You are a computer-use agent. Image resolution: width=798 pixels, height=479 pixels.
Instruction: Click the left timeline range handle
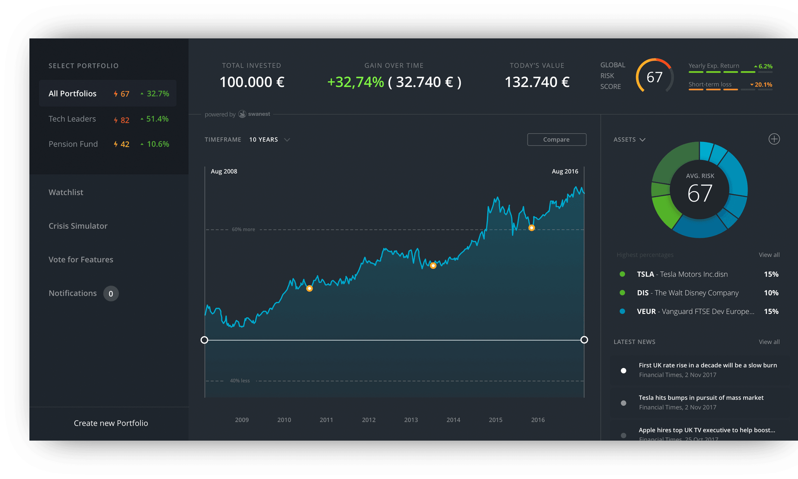(204, 340)
